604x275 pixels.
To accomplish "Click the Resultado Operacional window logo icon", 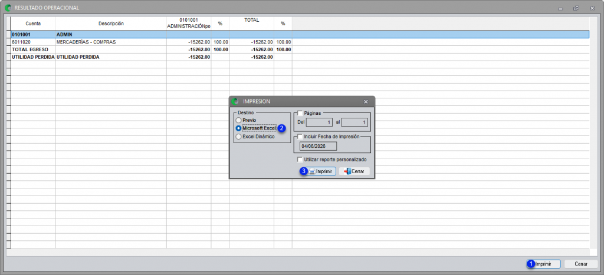I will point(8,7).
